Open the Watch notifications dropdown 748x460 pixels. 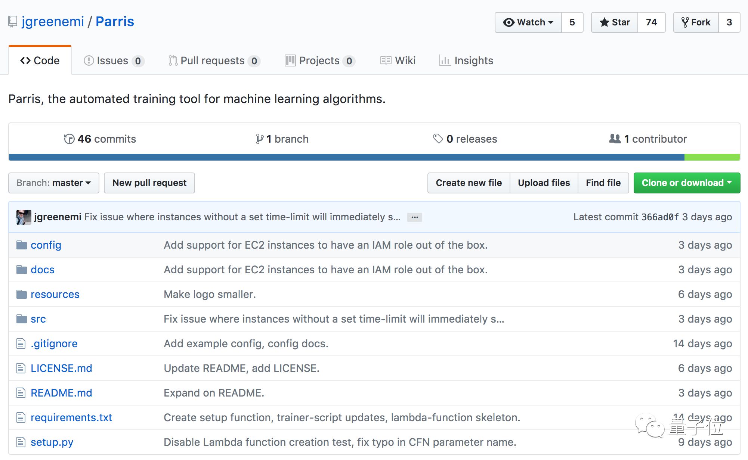pos(528,22)
